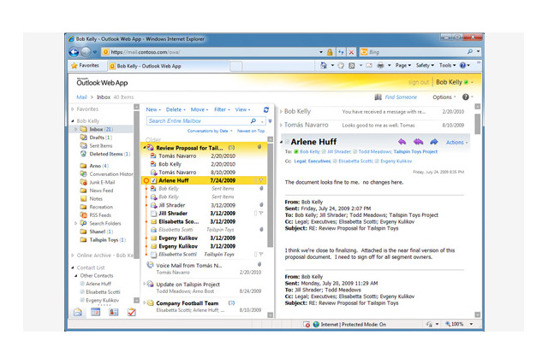Expand the Tomás Navarro message in reading pane
Screen dimensions: 548x364
(282, 125)
